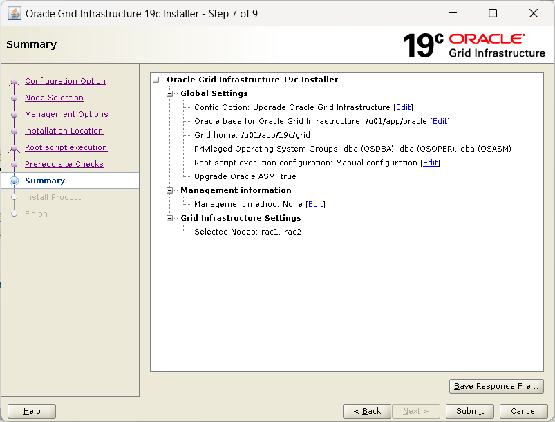
Task: Collapse the Grid Infrastructure Settings section
Action: coord(170,218)
